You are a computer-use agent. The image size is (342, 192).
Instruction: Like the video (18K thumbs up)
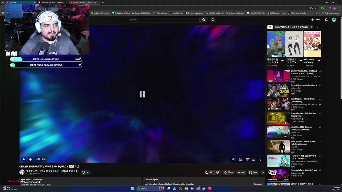pos(209,172)
